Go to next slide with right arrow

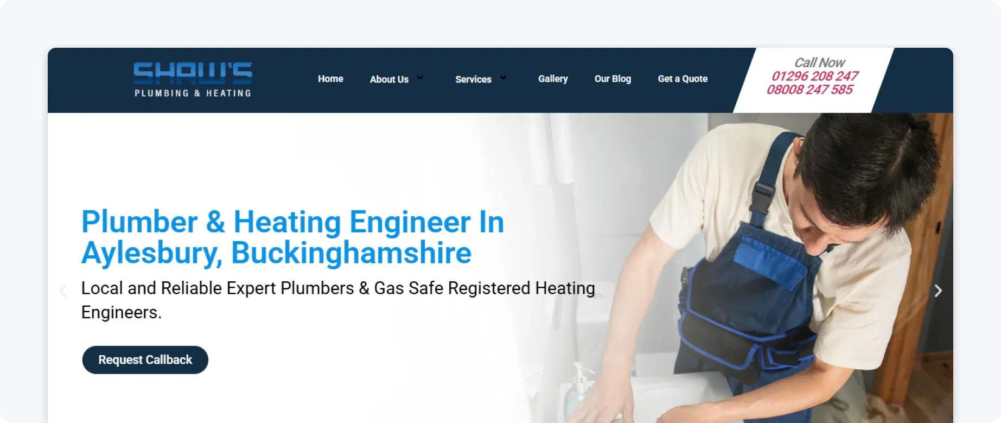[938, 291]
